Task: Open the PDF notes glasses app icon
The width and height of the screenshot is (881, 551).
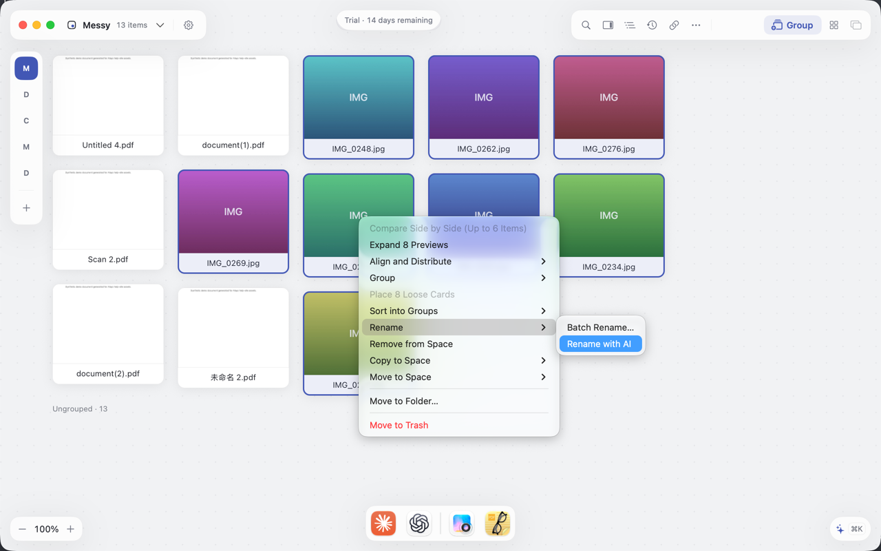Action: point(498,523)
